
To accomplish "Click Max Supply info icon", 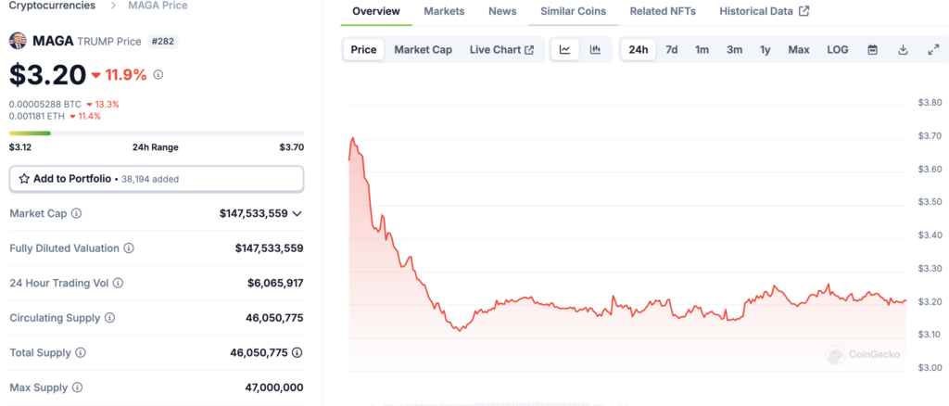I will pos(77,387).
